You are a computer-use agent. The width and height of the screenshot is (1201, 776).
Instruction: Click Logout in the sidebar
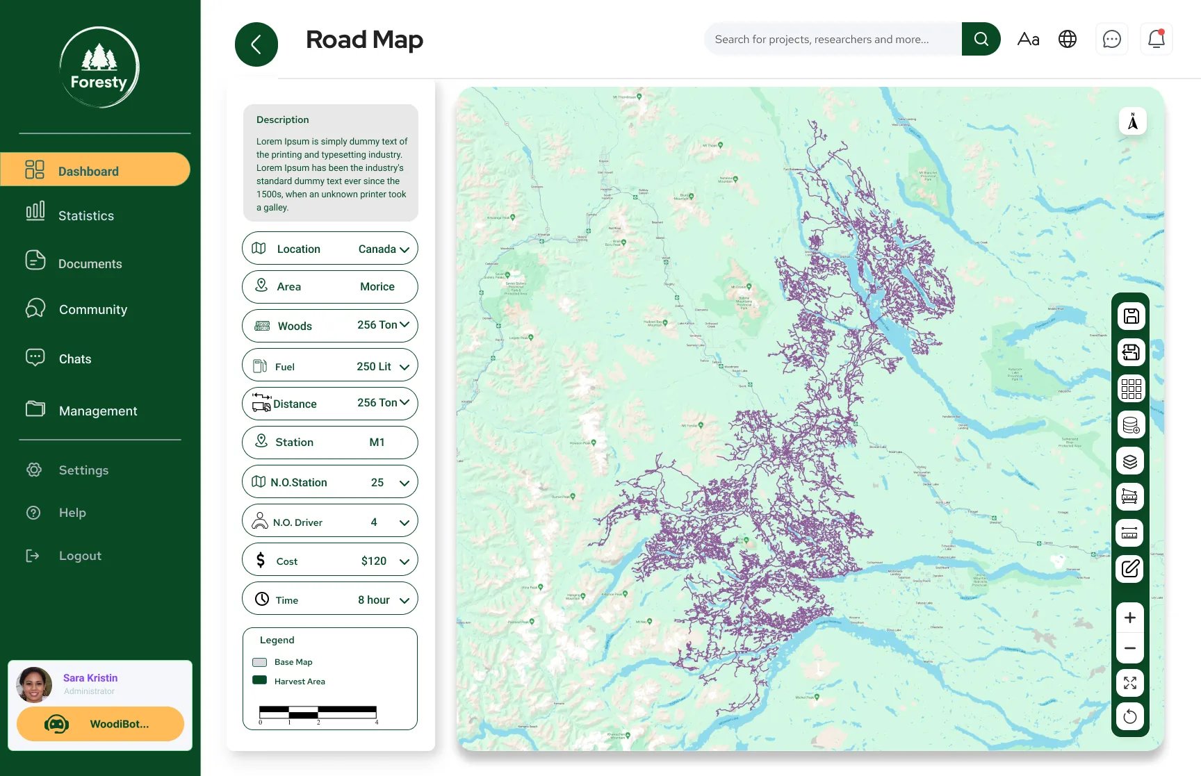point(64,556)
